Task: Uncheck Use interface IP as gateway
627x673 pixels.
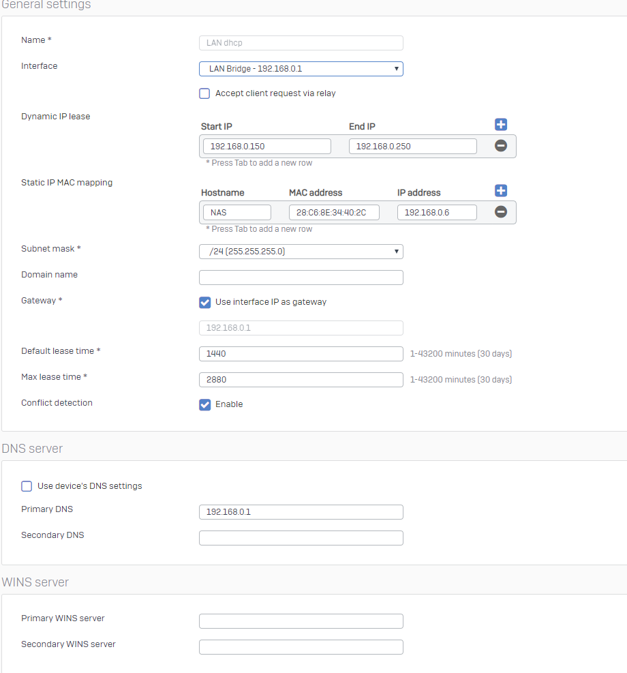Action: tap(205, 302)
